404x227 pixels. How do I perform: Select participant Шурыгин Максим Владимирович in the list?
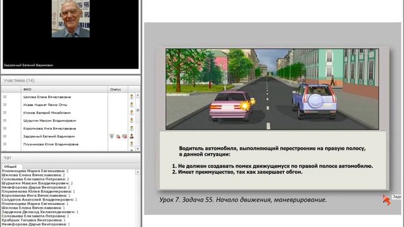[49, 120]
